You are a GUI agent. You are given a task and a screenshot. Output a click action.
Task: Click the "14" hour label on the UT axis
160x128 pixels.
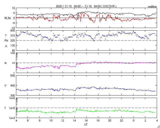pyautogui.click(x=74, y=120)
